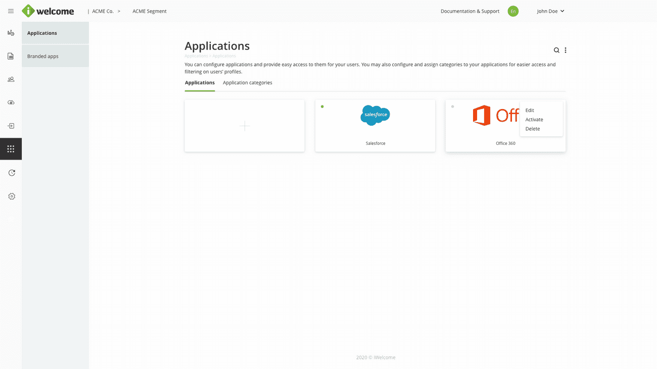The height and width of the screenshot is (369, 657).
Task: Open the history clock icon in sidebar
Action: (x=12, y=173)
